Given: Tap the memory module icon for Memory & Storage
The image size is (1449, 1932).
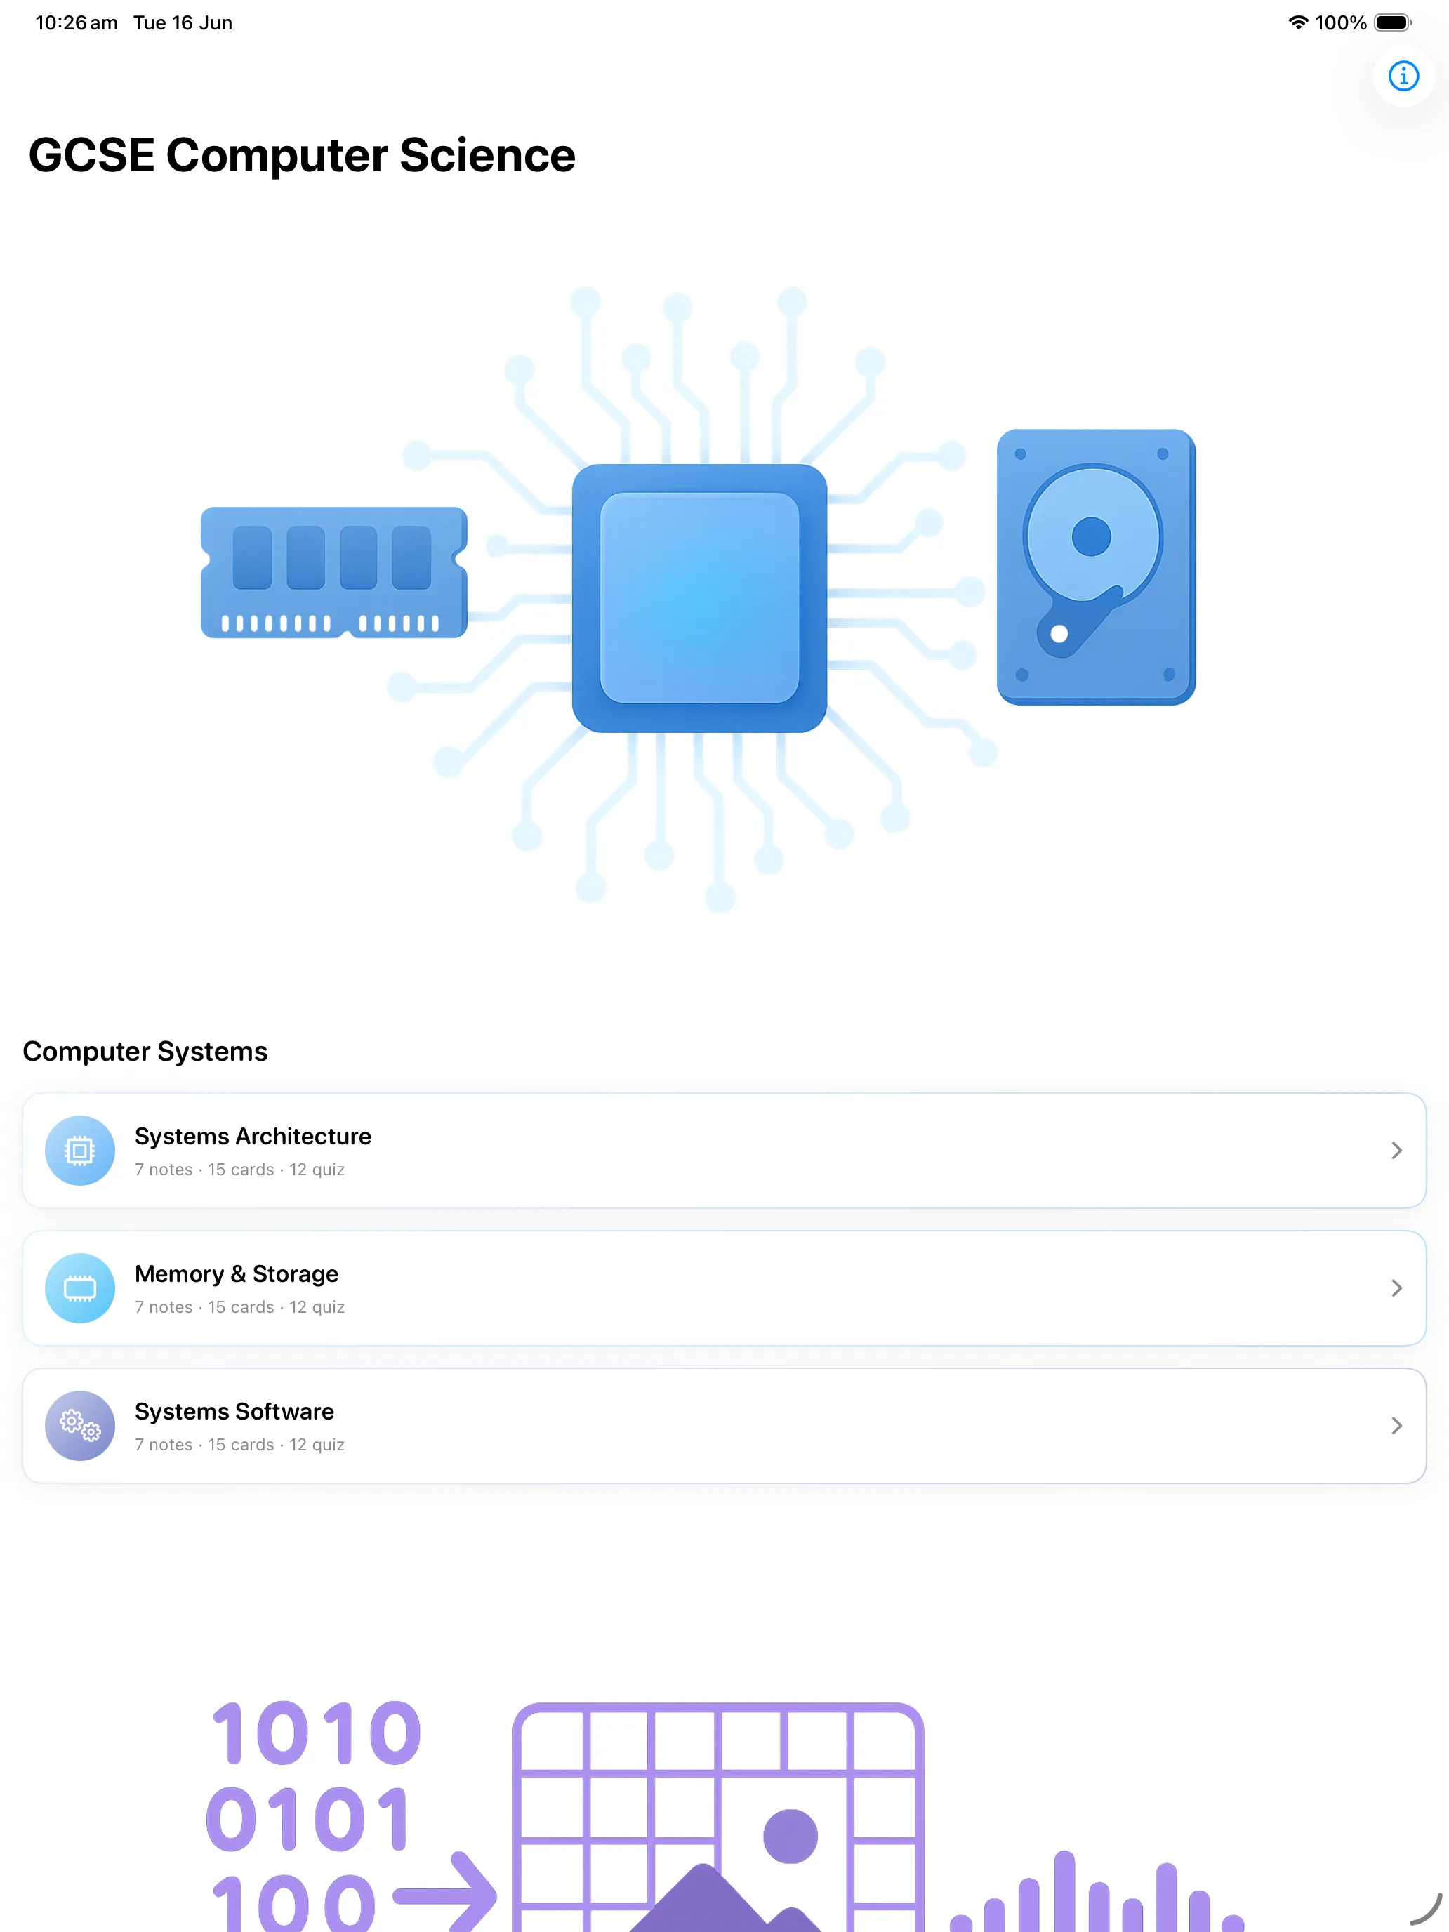Looking at the screenshot, I should (79, 1288).
